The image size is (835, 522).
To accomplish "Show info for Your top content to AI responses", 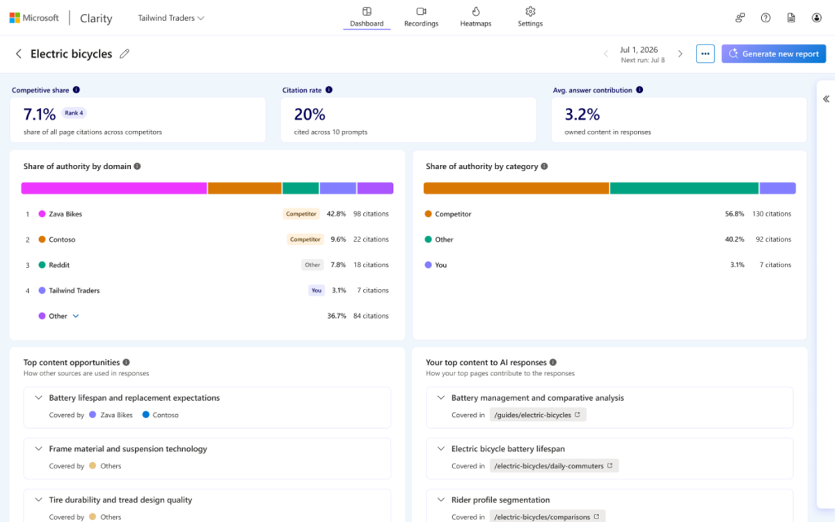I will pos(552,362).
